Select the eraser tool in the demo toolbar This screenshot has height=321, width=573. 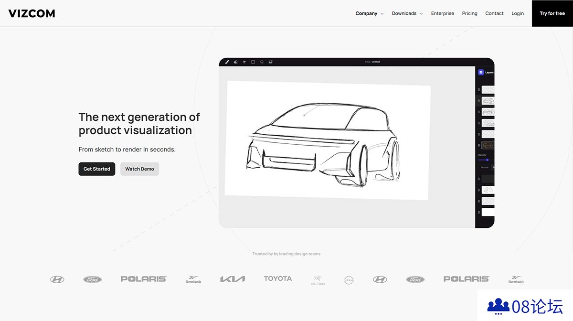(235, 62)
